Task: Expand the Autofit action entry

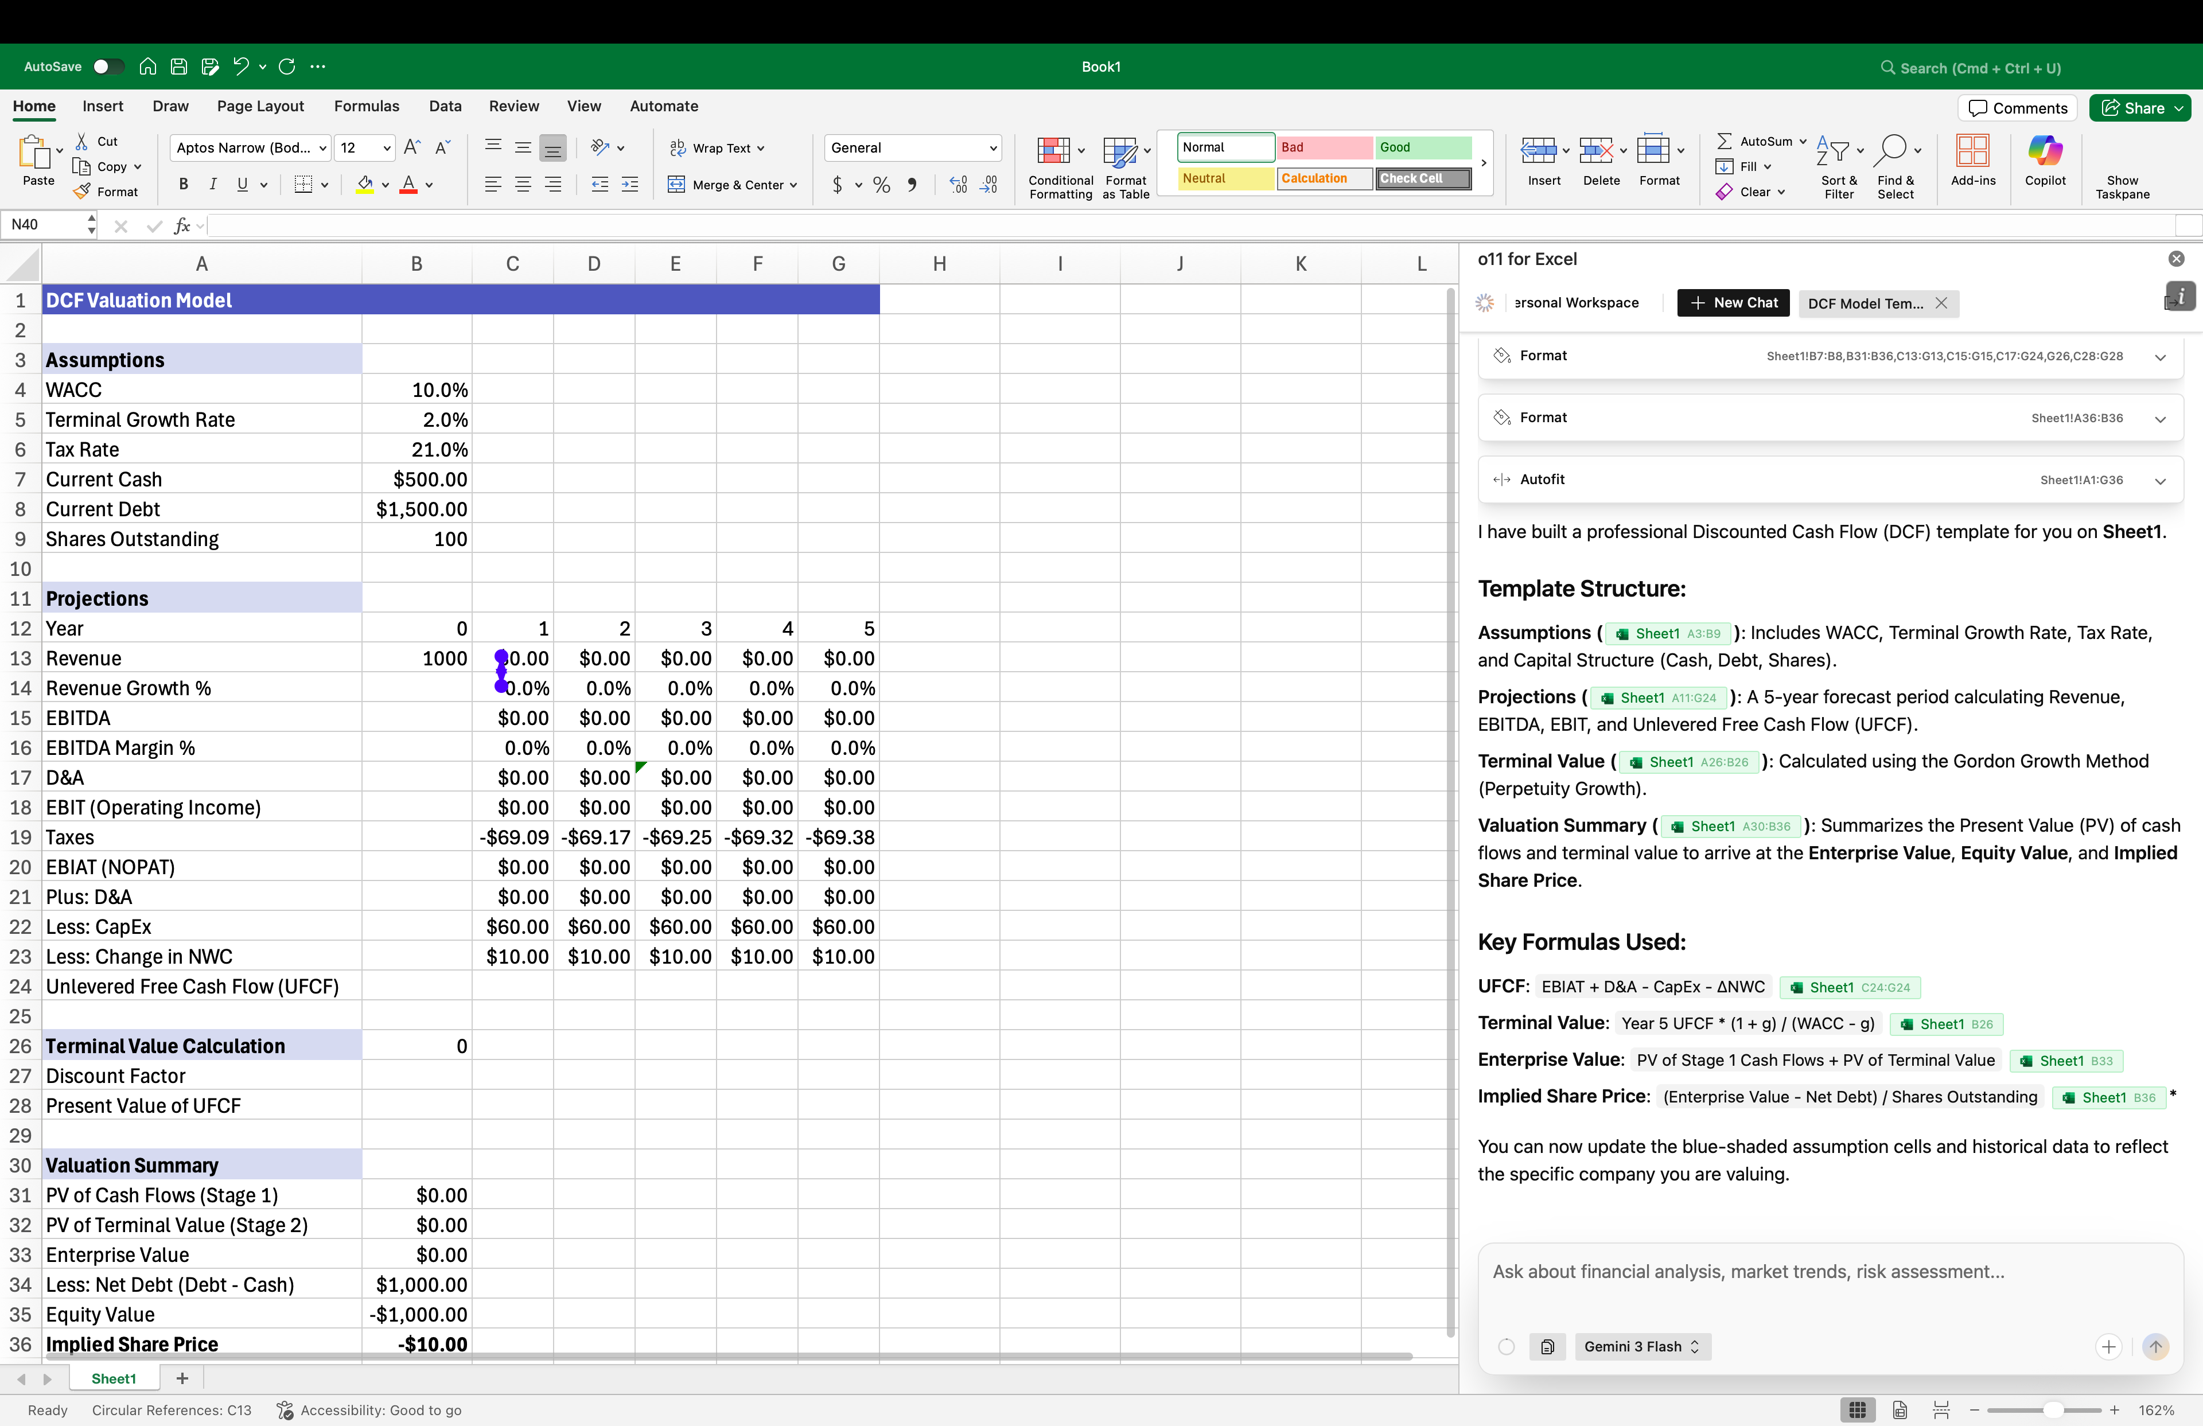Action: tap(2159, 480)
